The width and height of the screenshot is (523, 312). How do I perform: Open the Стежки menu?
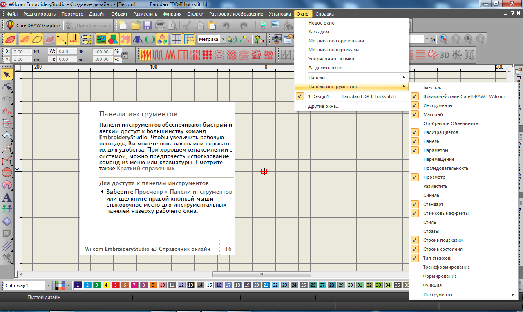pyautogui.click(x=195, y=14)
